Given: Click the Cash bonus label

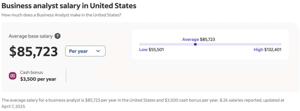Looking at the screenshot, I should (x=32, y=72).
